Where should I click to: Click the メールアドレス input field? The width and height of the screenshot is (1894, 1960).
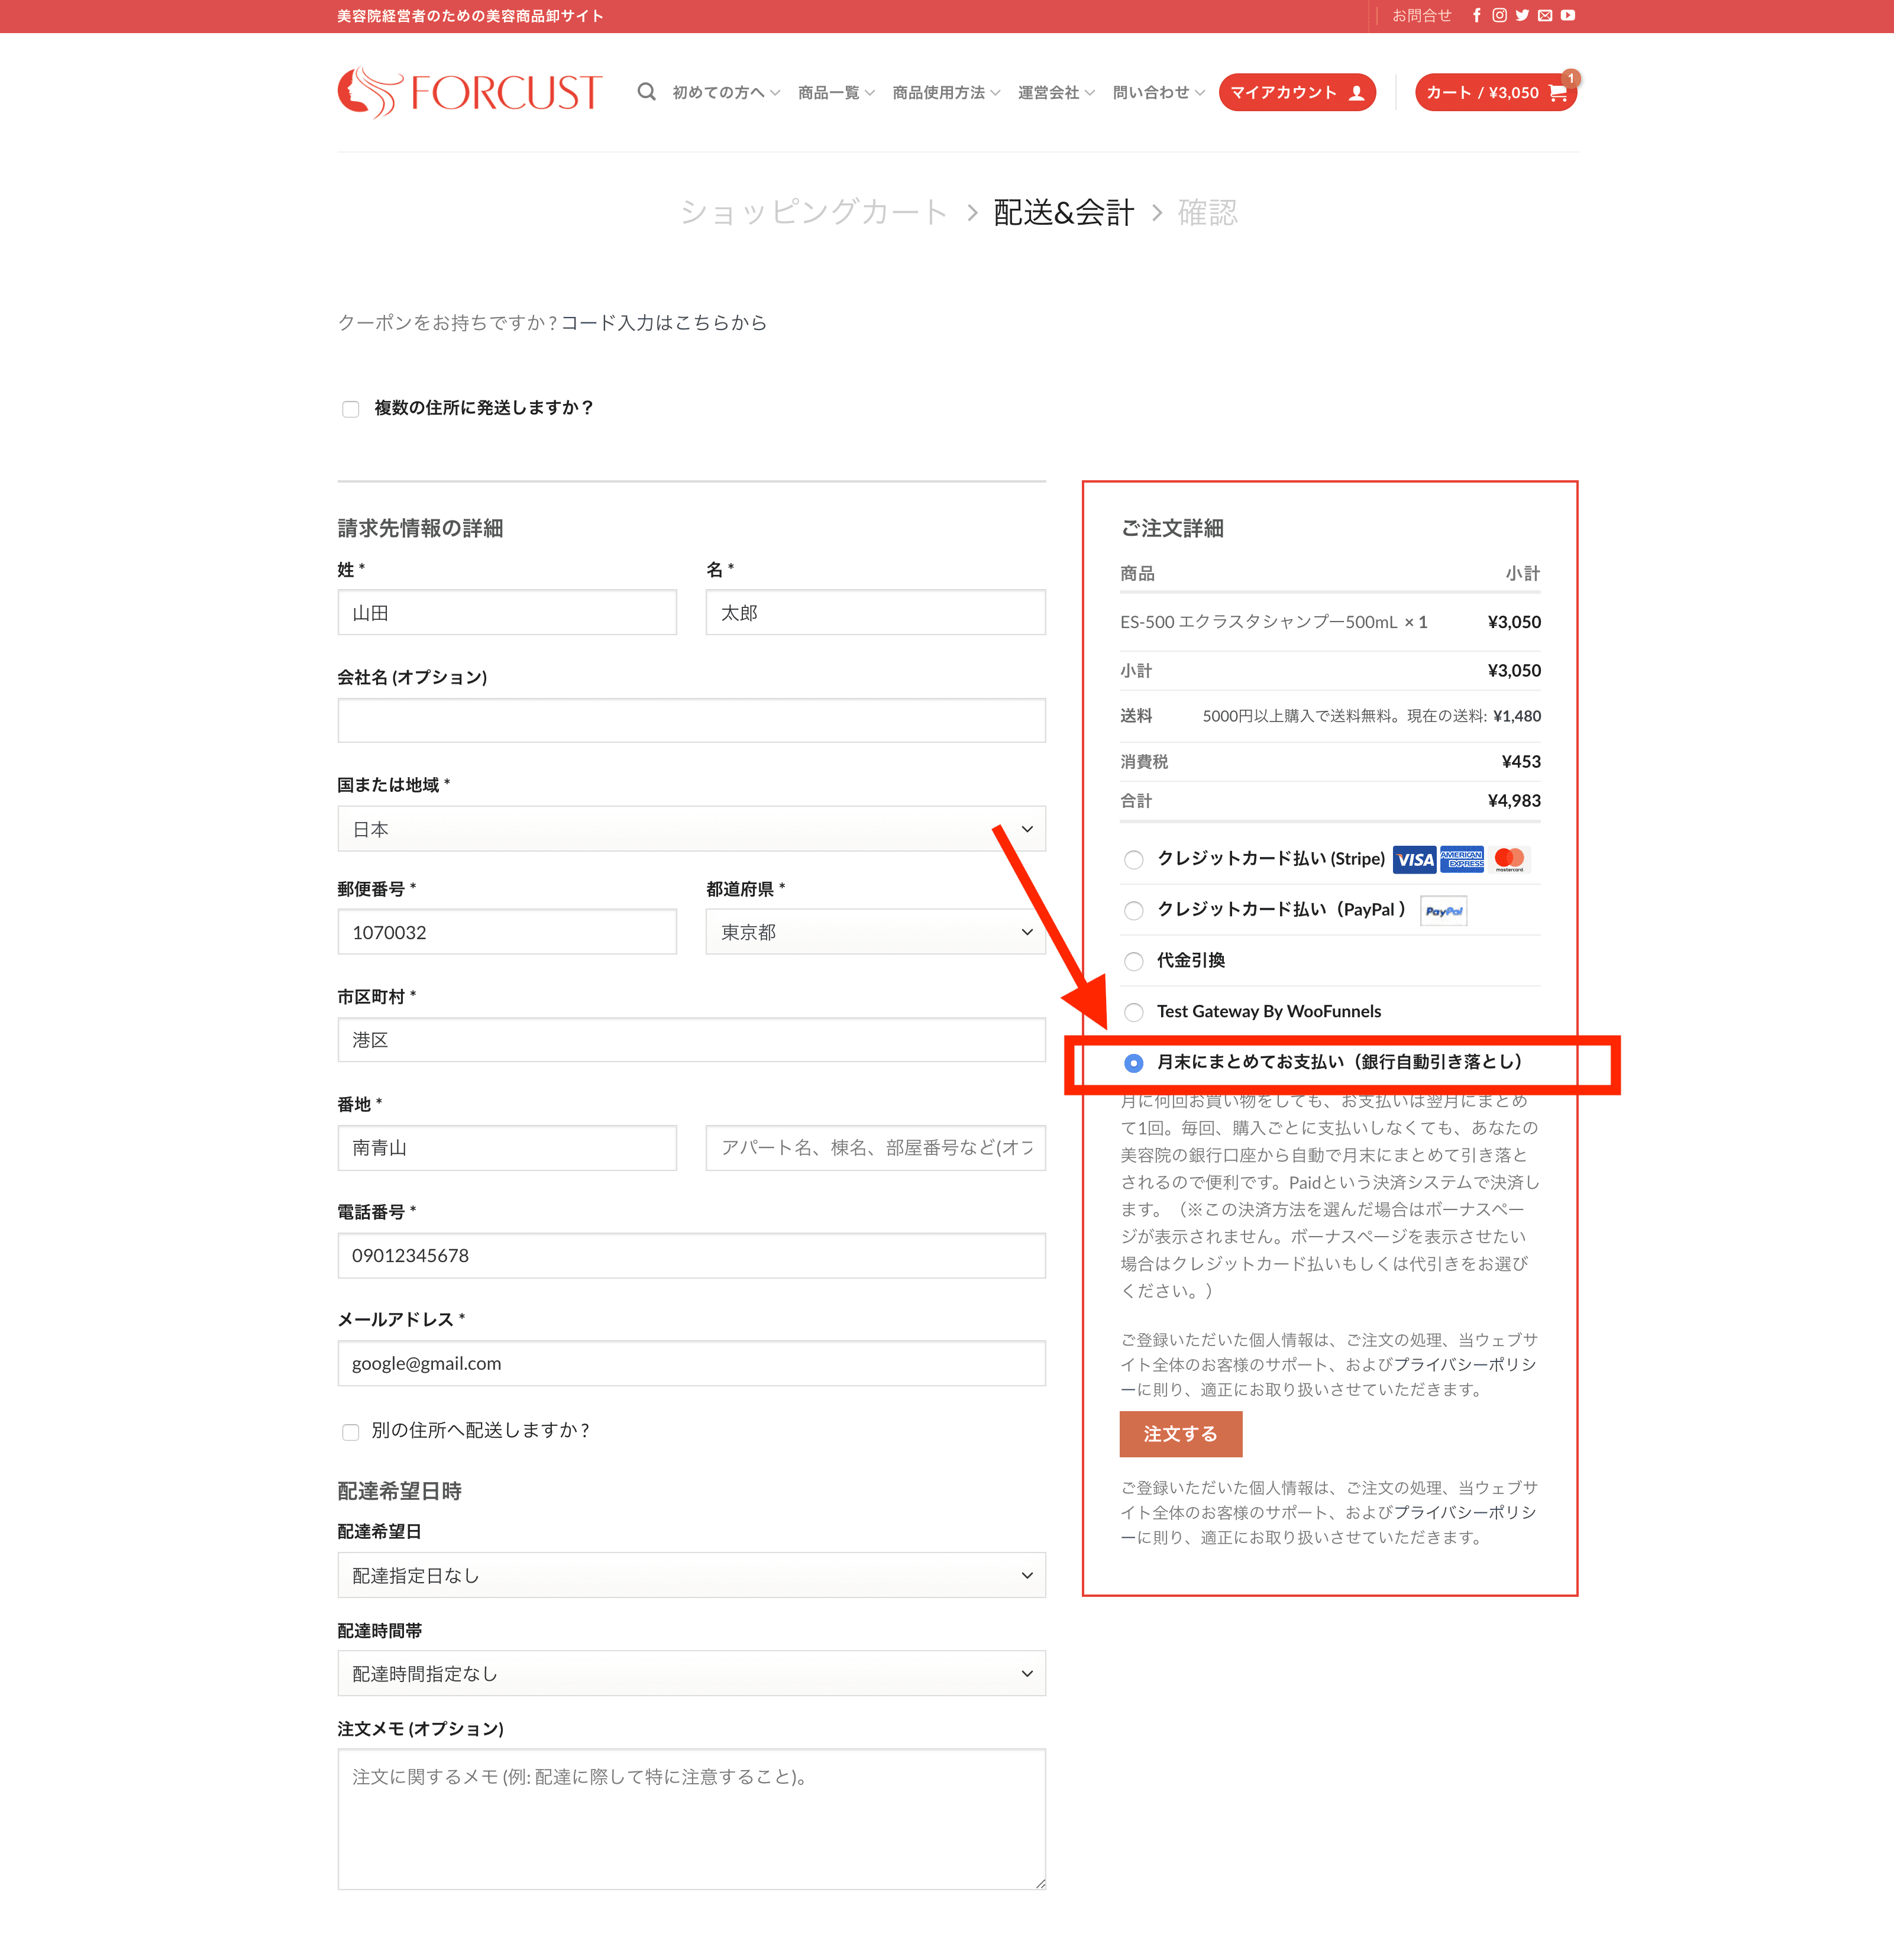point(691,1363)
